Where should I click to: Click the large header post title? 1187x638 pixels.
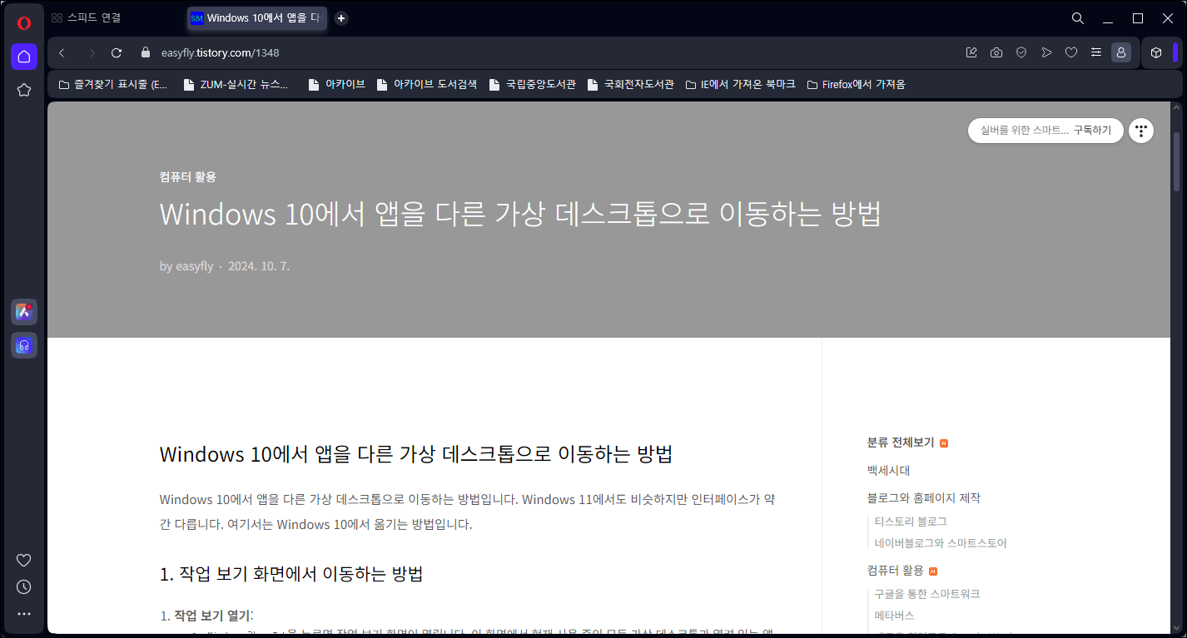[520, 215]
